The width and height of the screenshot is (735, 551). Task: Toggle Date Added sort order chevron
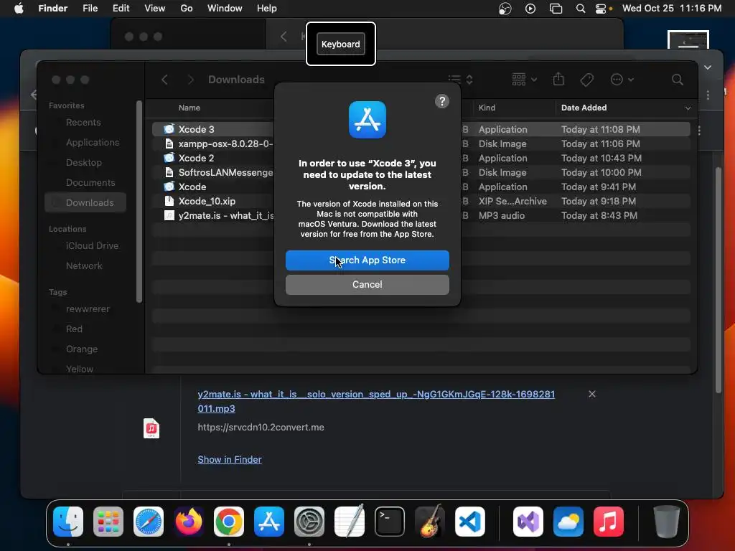pos(688,108)
